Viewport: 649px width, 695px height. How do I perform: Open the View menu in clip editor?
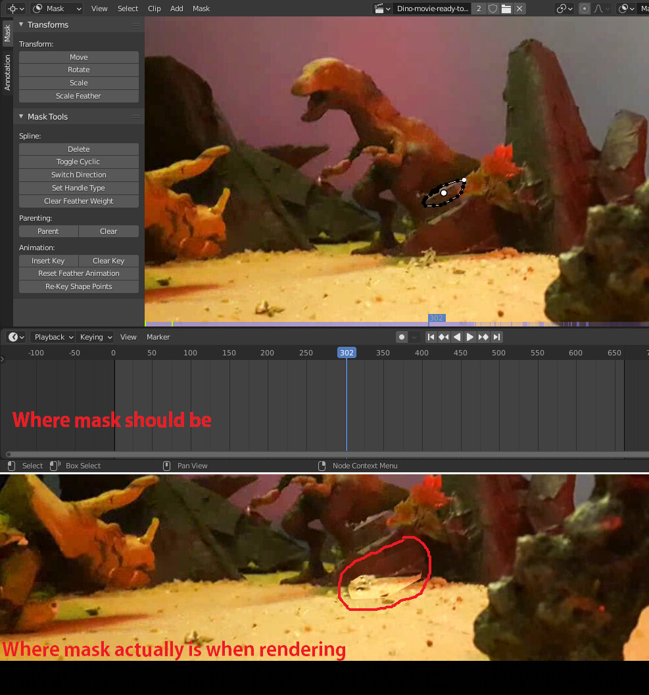[99, 9]
